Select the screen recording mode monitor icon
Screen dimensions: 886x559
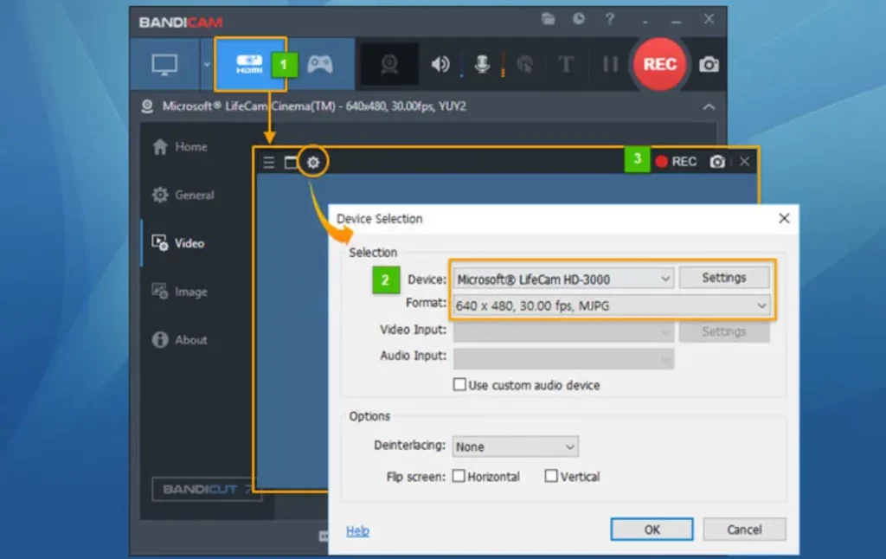164,64
